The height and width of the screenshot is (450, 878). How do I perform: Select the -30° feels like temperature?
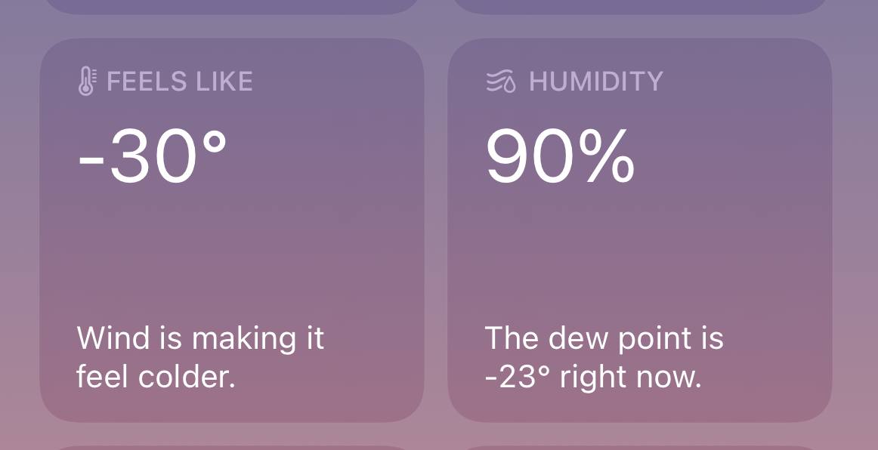[x=152, y=157]
